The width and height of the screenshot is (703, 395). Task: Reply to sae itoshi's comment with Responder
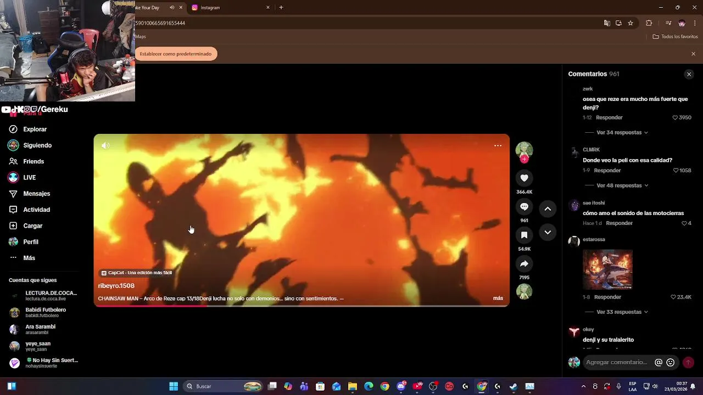[x=620, y=223]
